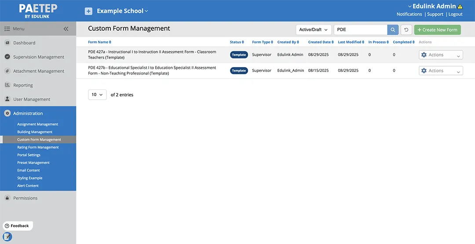Expand the Edulink Admin user menu
The width and height of the screenshot is (475, 244).
[x=432, y=6]
